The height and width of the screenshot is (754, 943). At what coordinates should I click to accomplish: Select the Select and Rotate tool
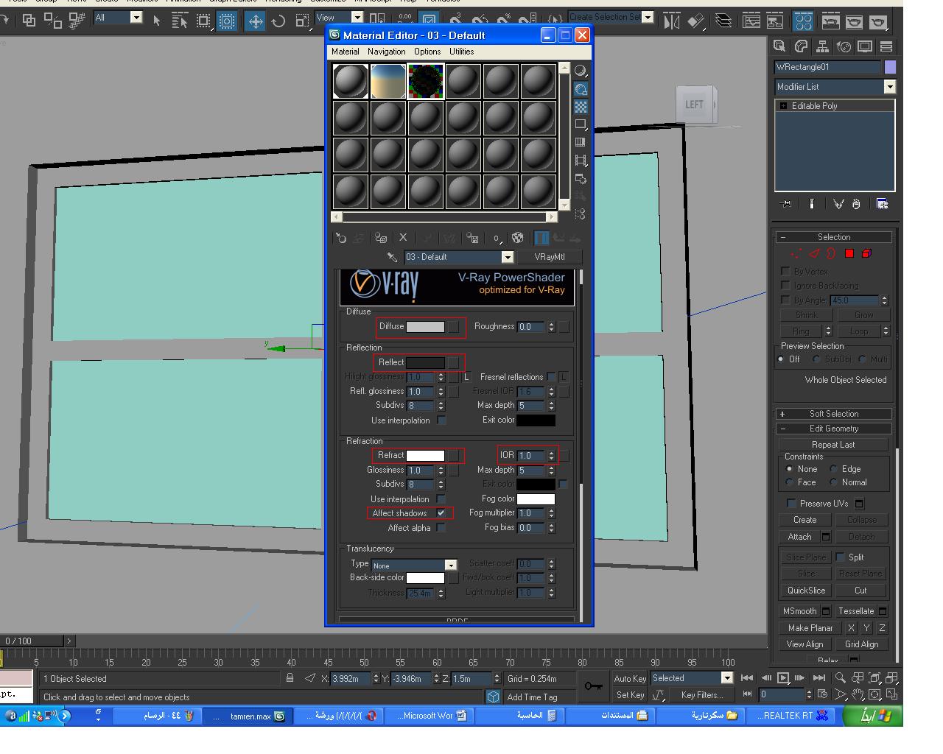click(x=278, y=21)
